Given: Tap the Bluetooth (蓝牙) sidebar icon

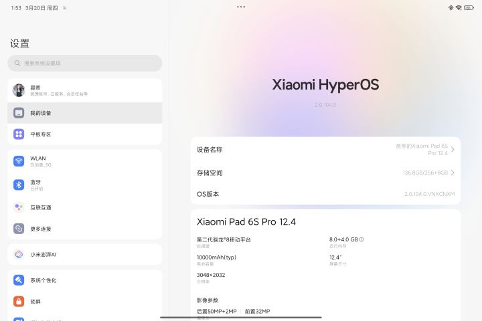Looking at the screenshot, I should coord(19,185).
